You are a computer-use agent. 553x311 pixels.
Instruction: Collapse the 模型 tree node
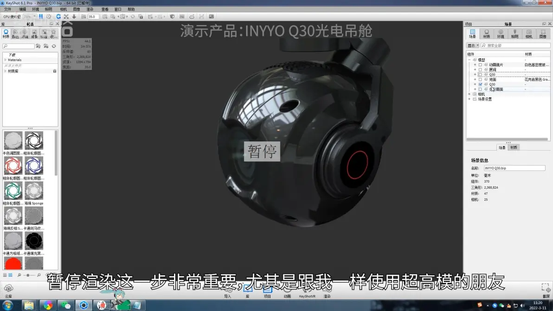click(469, 60)
